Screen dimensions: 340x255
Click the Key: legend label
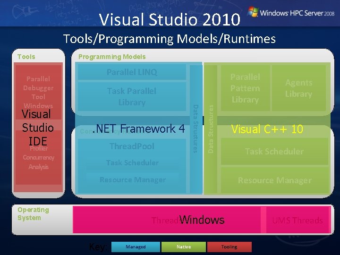click(98, 247)
